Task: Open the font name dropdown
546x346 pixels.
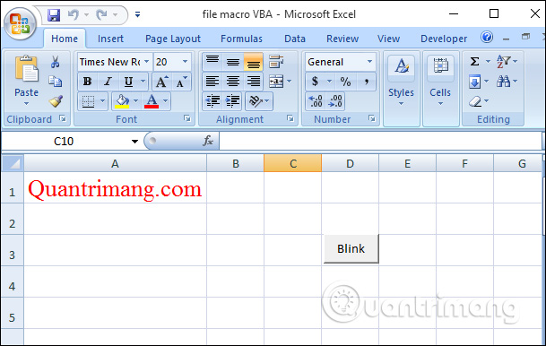Action: click(x=147, y=62)
